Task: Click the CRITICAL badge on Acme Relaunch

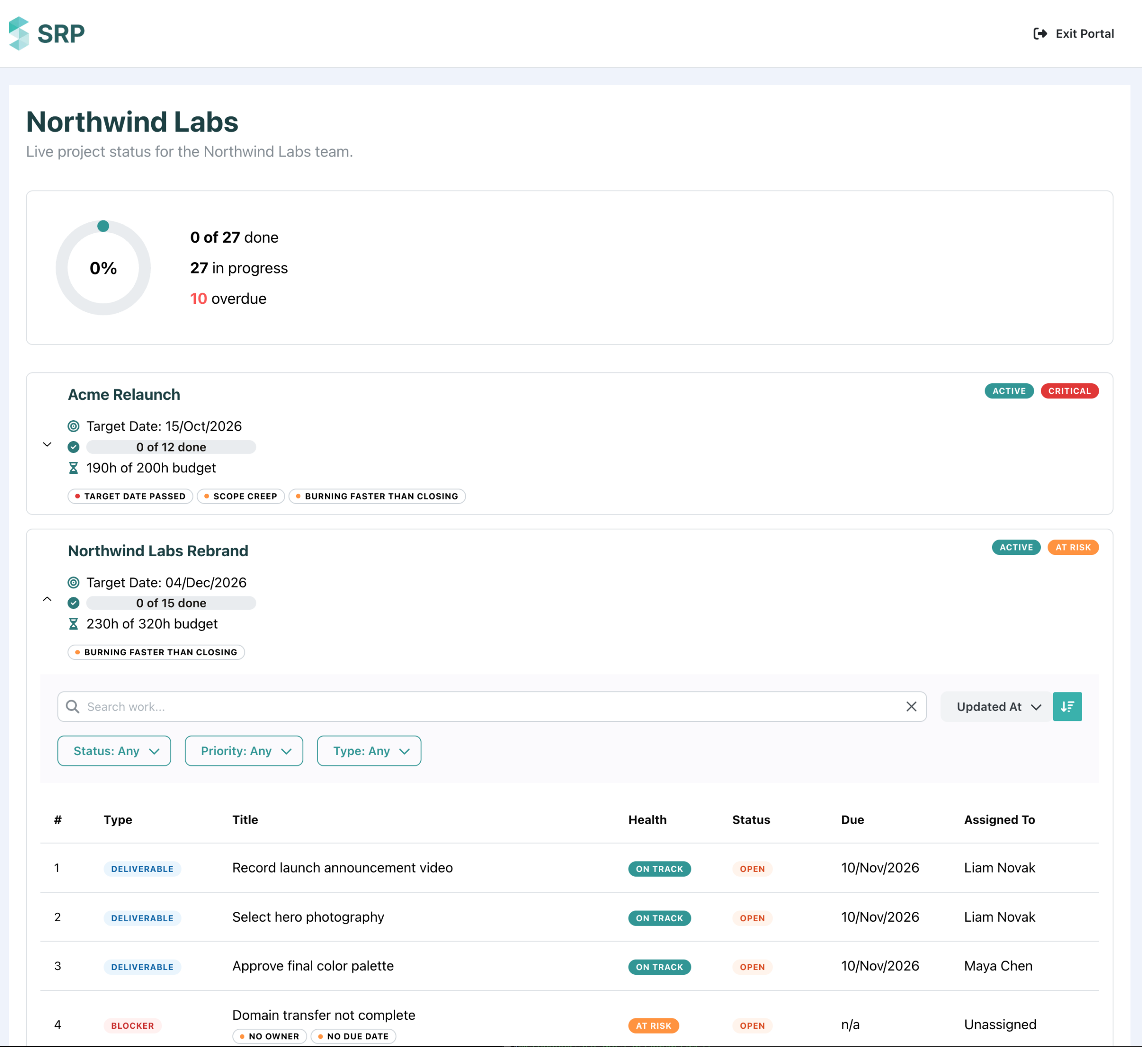Action: coord(1069,391)
